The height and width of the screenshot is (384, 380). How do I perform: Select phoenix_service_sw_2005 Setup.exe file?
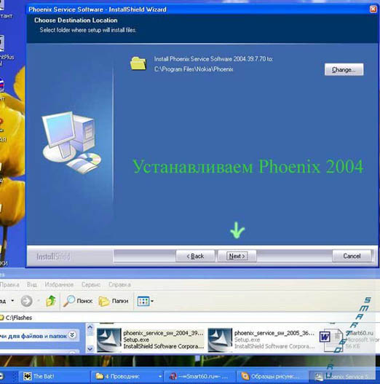click(261, 340)
